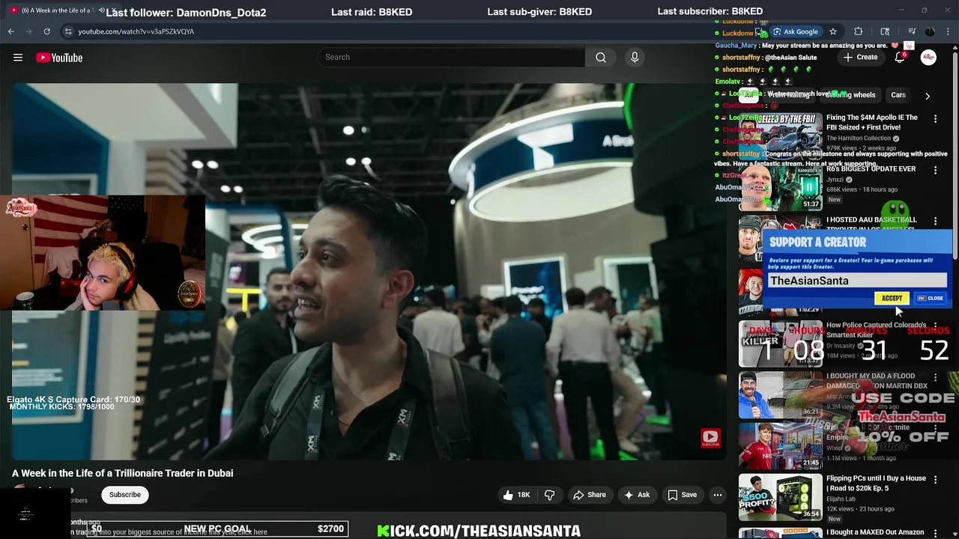Viewport: 959px width, 539px height.
Task: Open options for the Apollo IE video
Action: click(x=935, y=119)
